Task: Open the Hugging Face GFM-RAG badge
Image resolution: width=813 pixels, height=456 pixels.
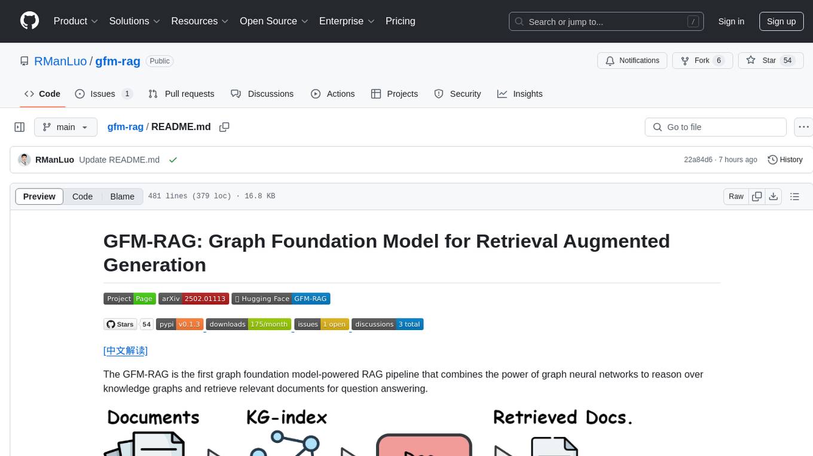Action: tap(281, 298)
